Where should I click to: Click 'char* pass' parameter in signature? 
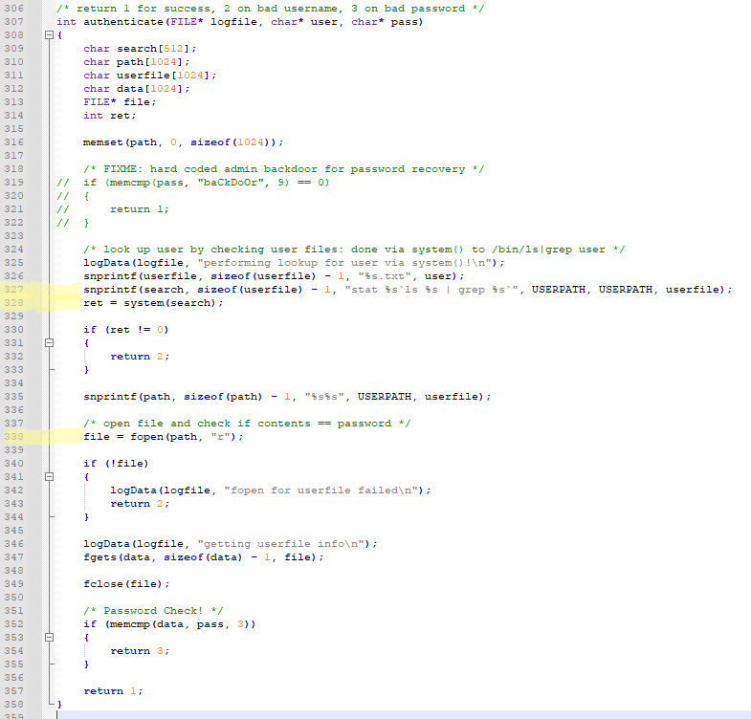pyautogui.click(x=385, y=22)
